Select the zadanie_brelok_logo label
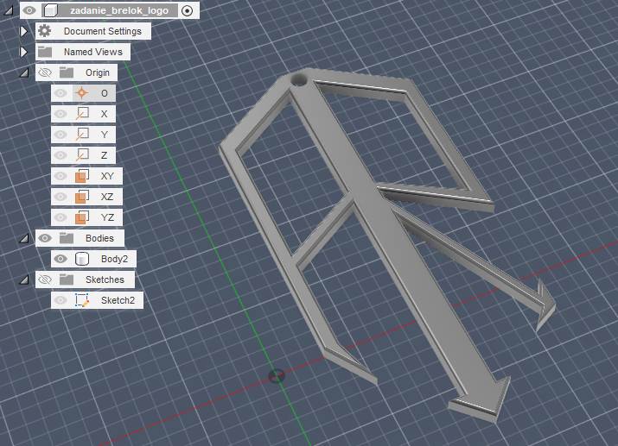Screen dimensions: 618x446 [119, 10]
